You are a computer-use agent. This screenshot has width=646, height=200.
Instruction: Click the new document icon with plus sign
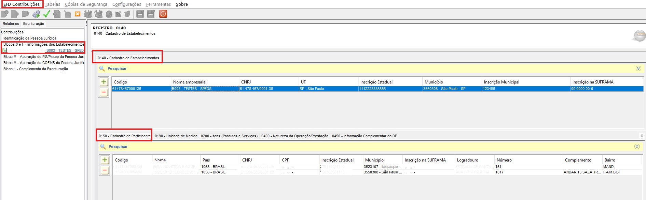pos(5,14)
